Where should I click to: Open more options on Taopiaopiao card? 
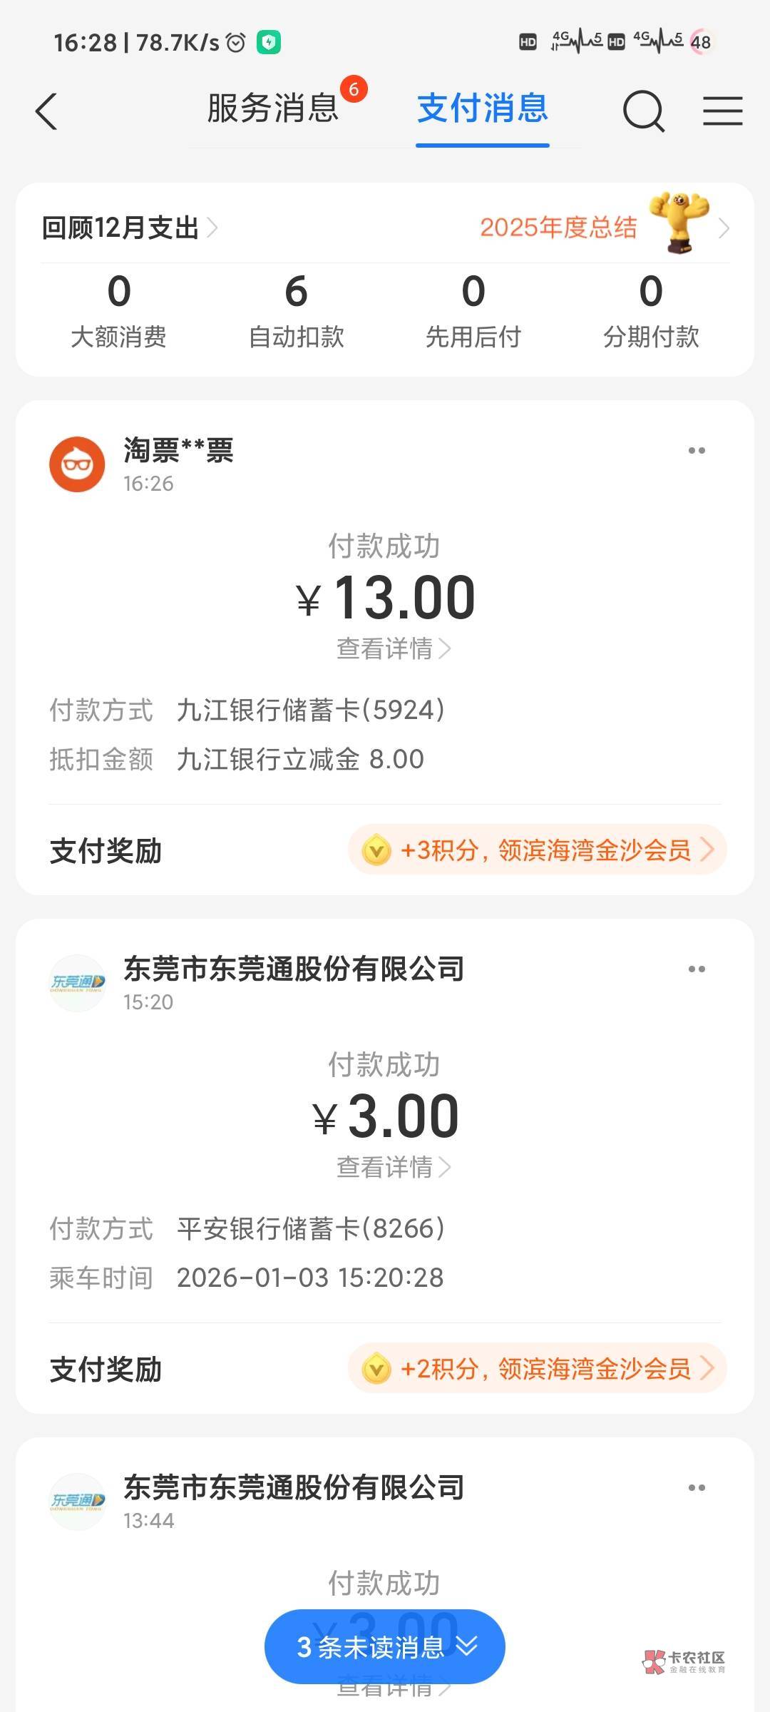click(x=697, y=451)
